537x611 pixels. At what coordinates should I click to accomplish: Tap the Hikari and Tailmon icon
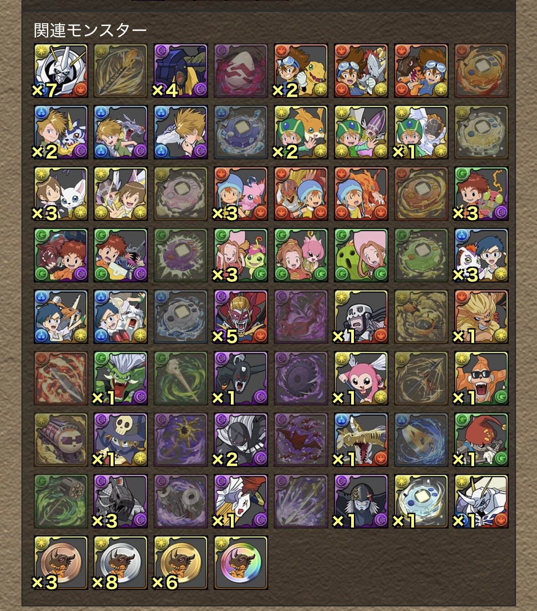[x=61, y=194]
